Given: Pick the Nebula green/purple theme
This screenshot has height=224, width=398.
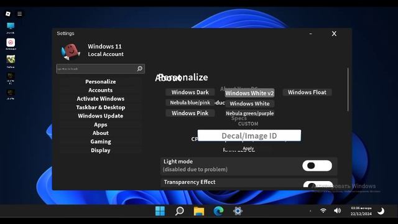Looking at the screenshot, I should (250, 113).
